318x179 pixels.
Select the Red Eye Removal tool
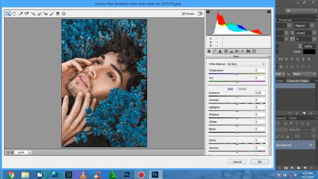(x=45, y=14)
